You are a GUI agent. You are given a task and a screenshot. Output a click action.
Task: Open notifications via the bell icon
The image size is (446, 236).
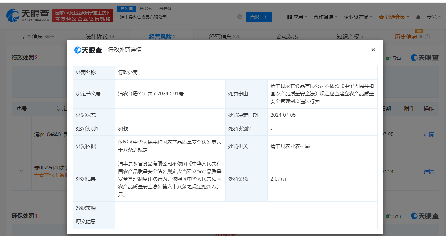click(418, 17)
